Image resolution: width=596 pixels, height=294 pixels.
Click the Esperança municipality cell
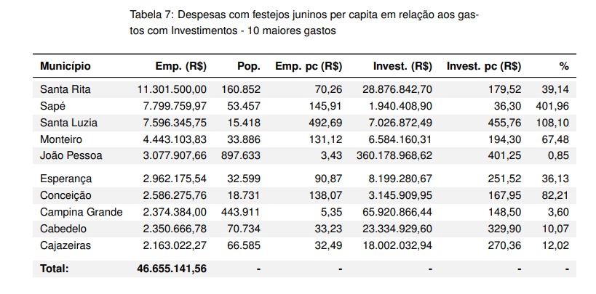pos(66,179)
